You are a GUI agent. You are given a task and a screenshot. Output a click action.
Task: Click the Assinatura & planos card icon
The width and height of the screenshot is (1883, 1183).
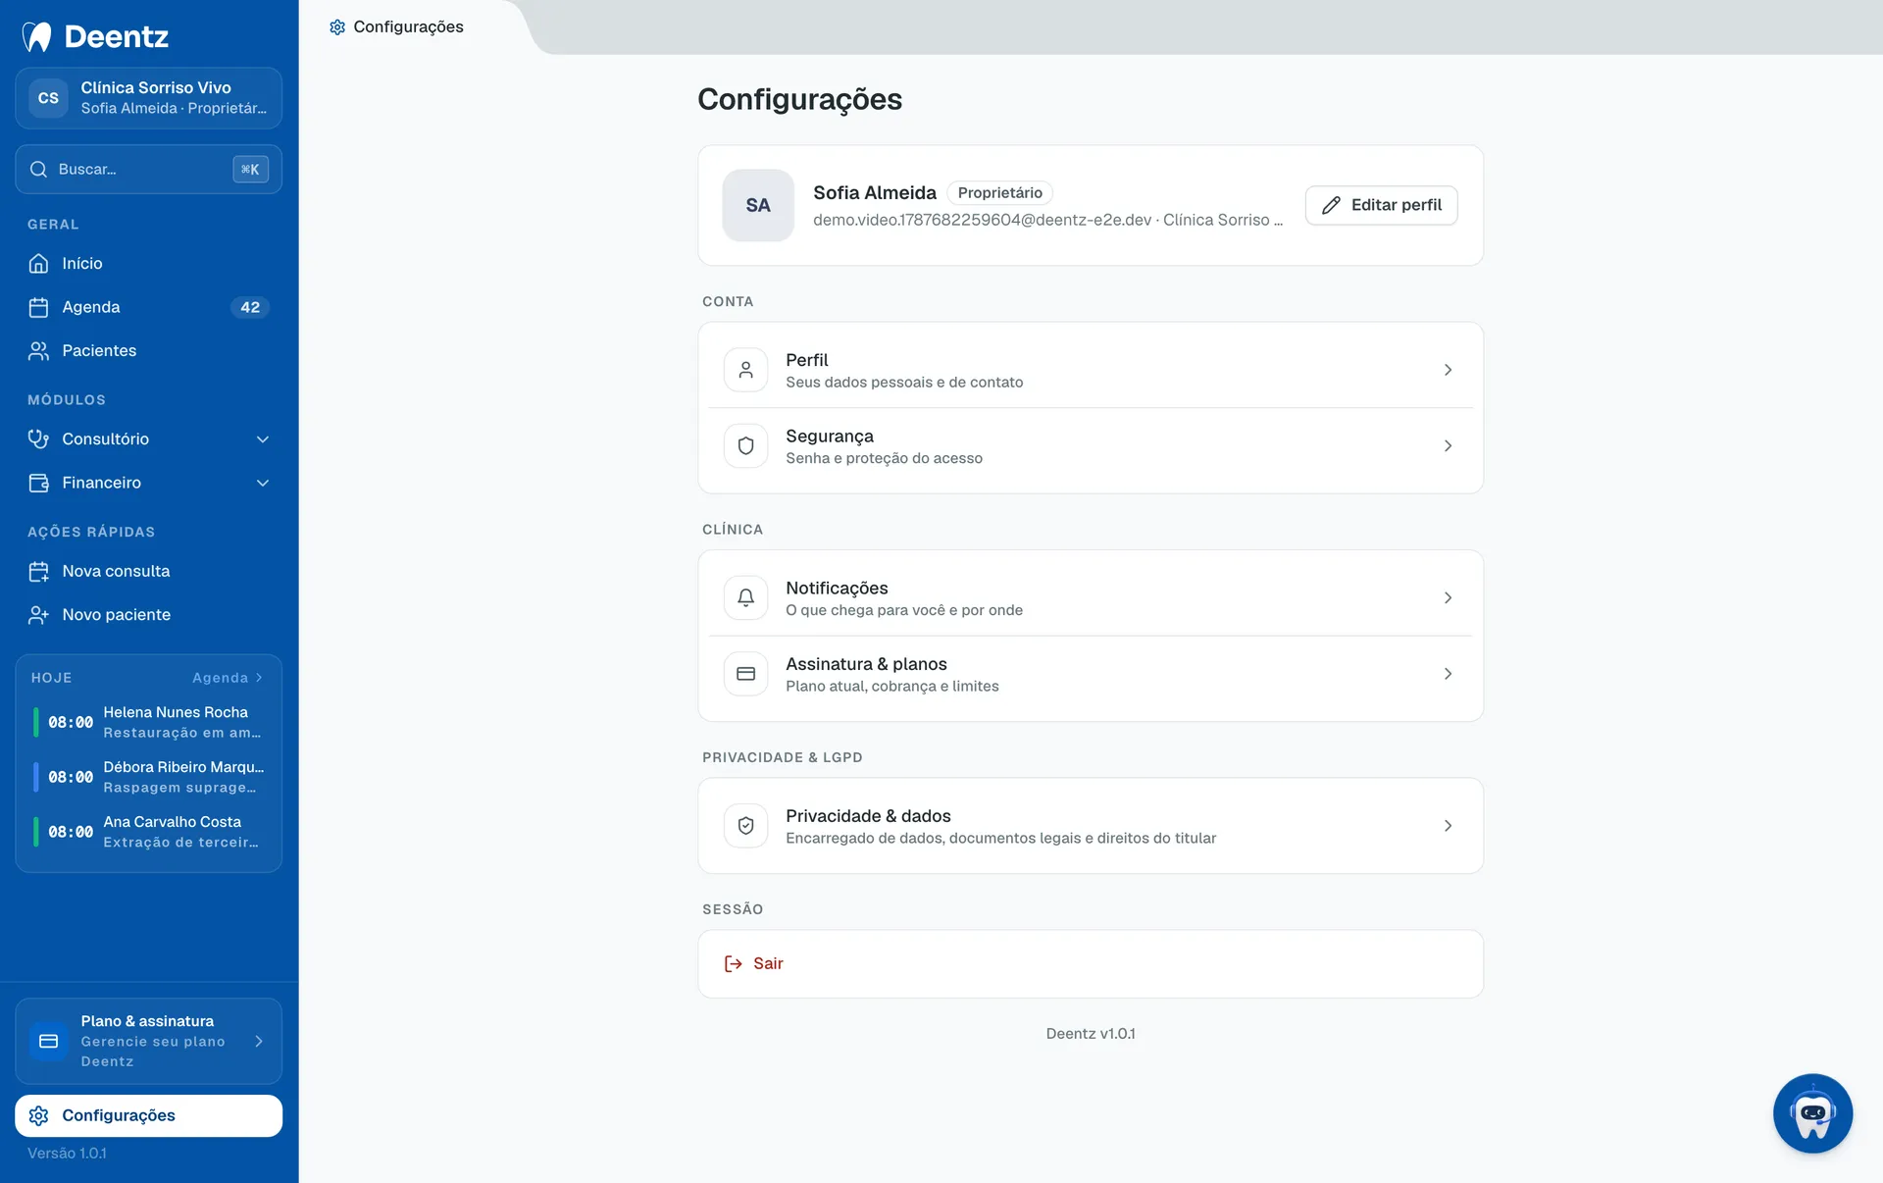[745, 674]
